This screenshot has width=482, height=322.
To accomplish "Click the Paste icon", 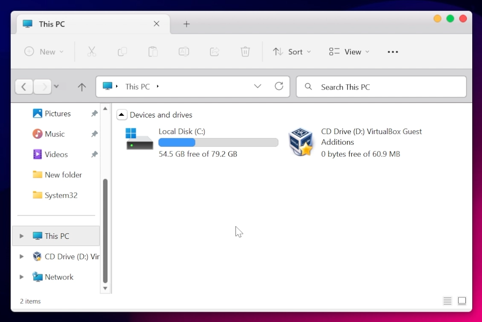I will pos(153,51).
